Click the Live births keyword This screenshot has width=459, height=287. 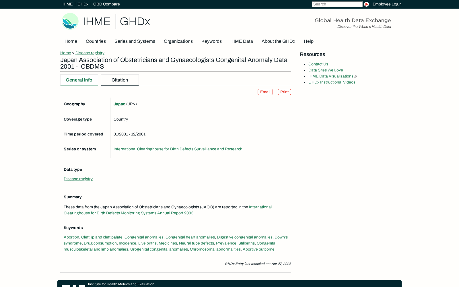(x=147, y=243)
